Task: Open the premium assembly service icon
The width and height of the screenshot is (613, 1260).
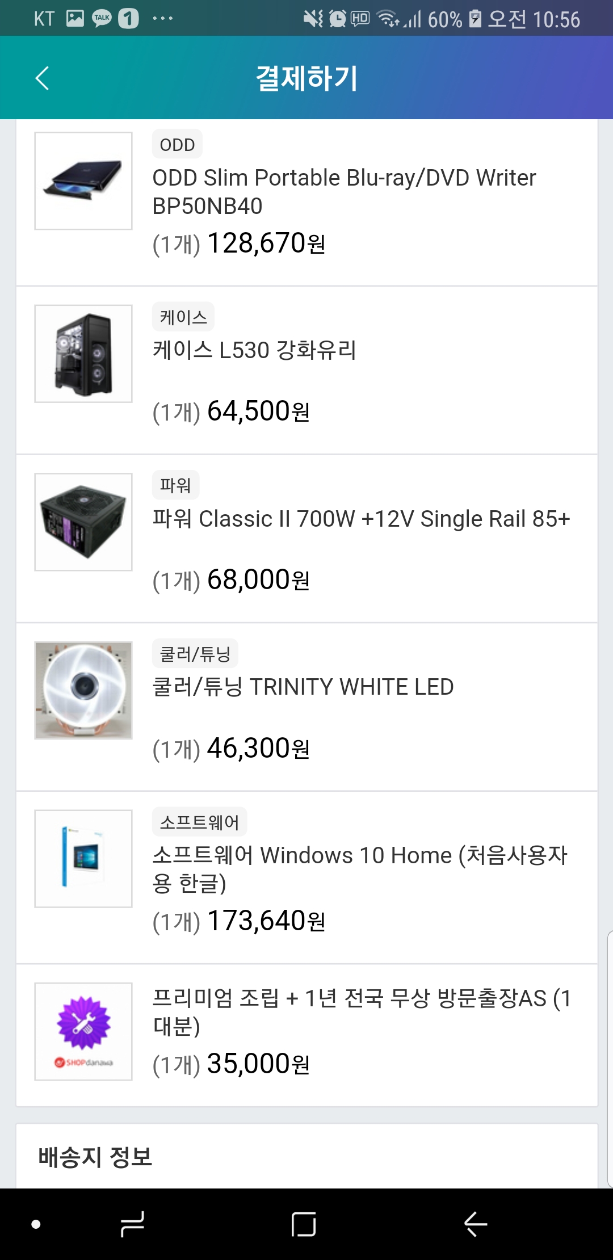Action: (x=83, y=1031)
